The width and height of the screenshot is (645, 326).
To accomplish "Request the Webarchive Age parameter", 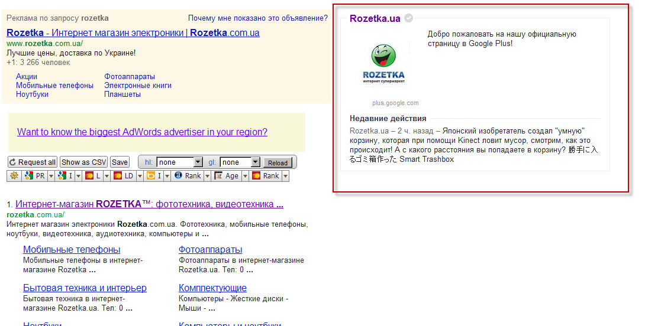I will [x=226, y=176].
